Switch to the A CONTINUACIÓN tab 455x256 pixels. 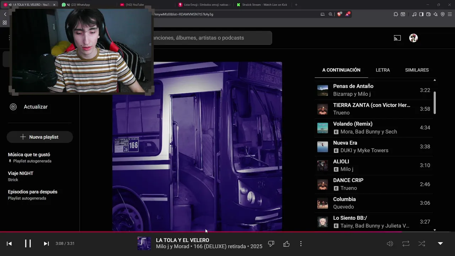tap(341, 70)
